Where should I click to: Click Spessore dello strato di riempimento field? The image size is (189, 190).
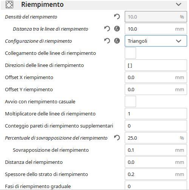(x=156, y=174)
